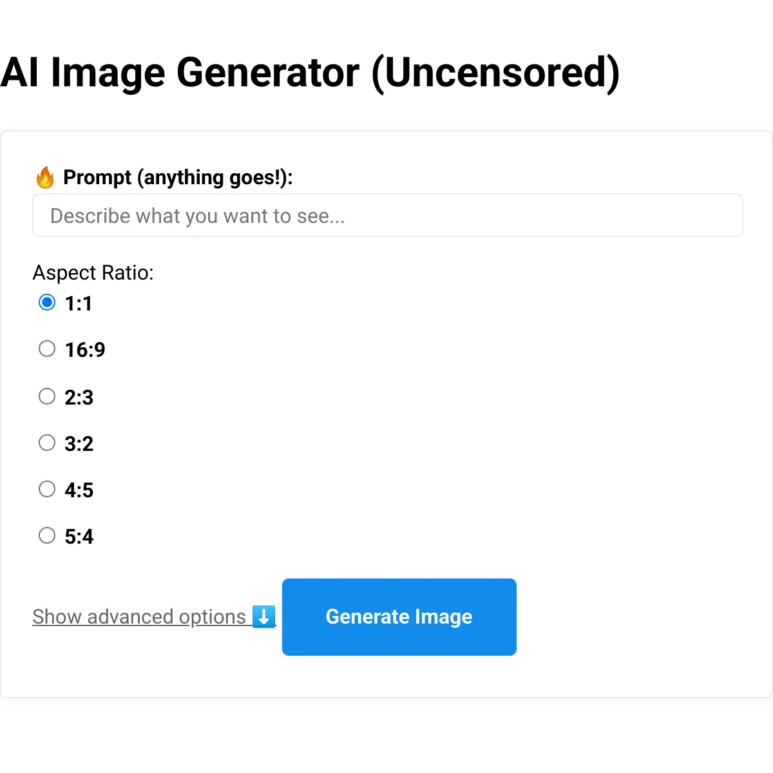Image resolution: width=773 pixels, height=773 pixels.
Task: Click the '2:3' text label
Action: 79,397
